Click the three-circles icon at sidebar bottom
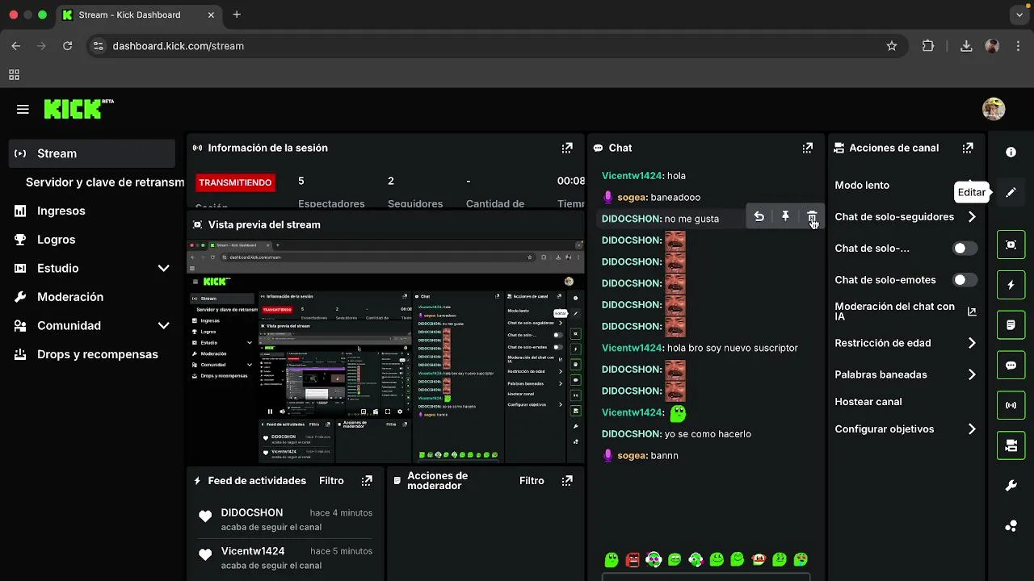 [x=1011, y=526]
